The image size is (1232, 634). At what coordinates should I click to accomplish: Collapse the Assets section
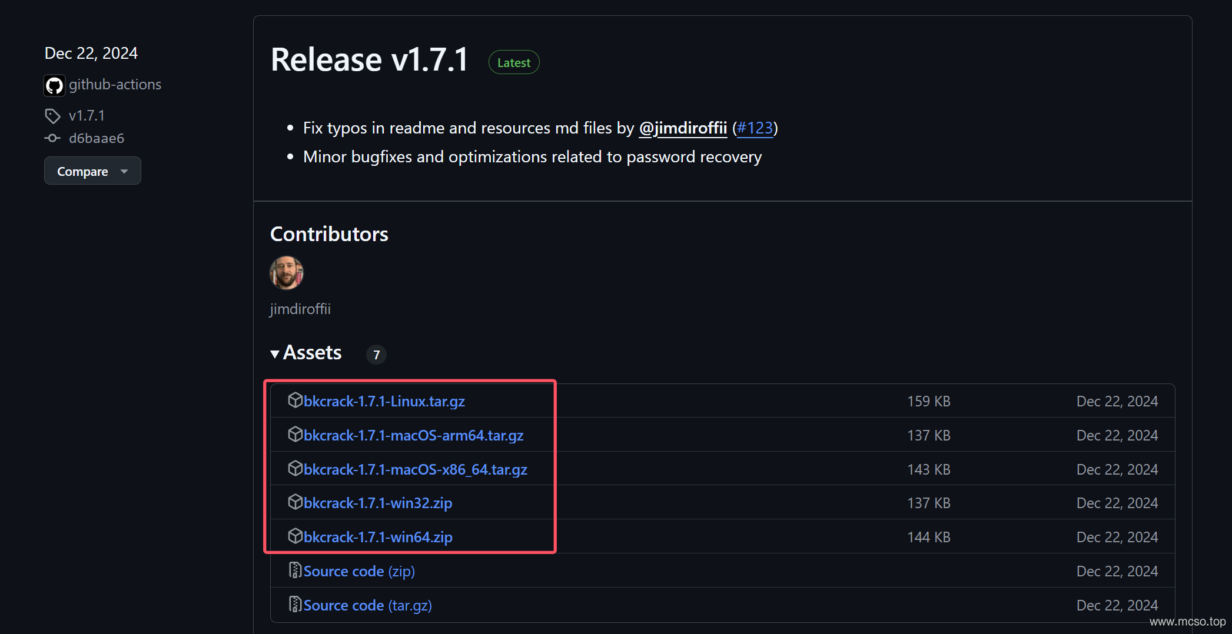point(306,353)
